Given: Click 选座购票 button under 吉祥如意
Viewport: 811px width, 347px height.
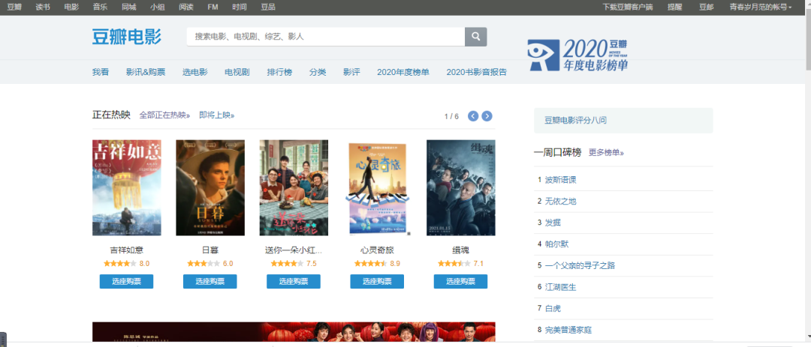Looking at the screenshot, I should click(x=126, y=282).
